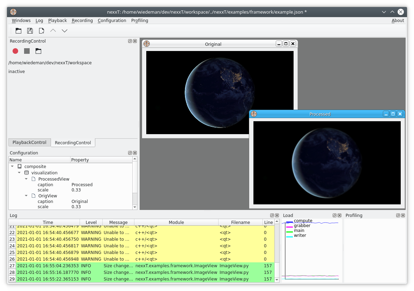Viewport: 414px width, 291px height.
Task: Click the Original subwindow logo icon
Action: 147,44
